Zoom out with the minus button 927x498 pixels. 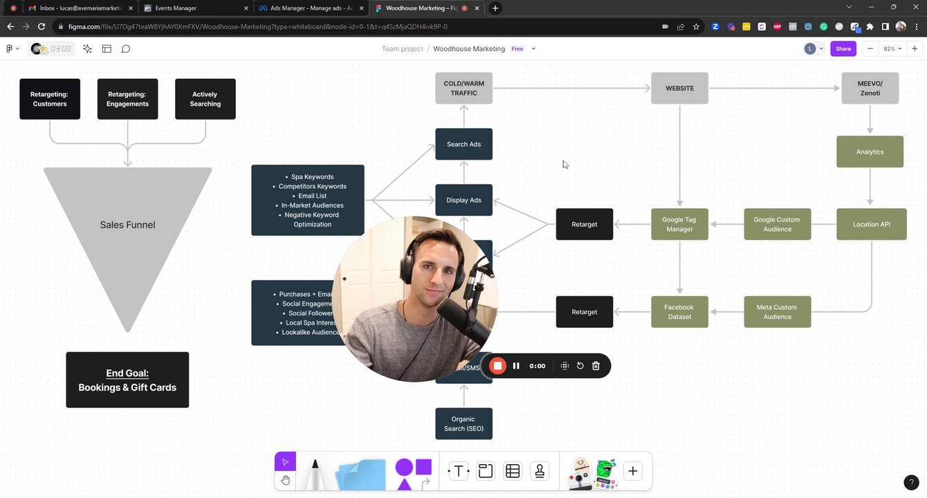coord(870,49)
